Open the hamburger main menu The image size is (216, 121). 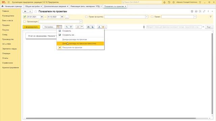(x=8, y=2)
